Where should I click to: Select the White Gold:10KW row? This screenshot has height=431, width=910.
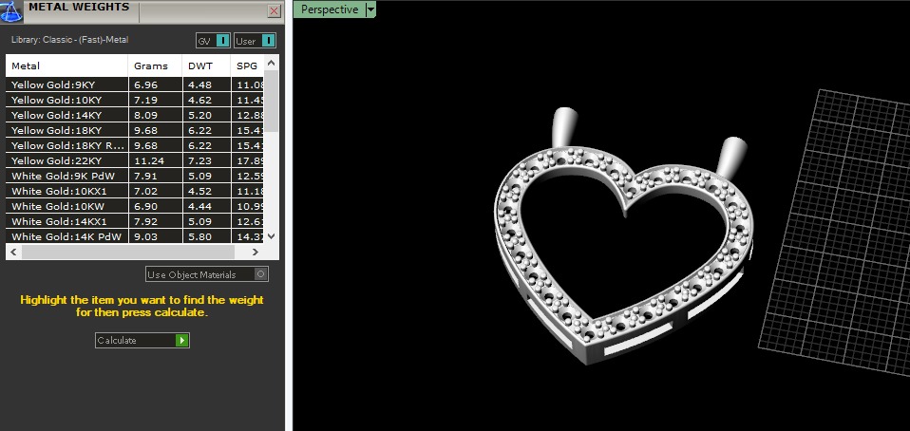[135, 206]
